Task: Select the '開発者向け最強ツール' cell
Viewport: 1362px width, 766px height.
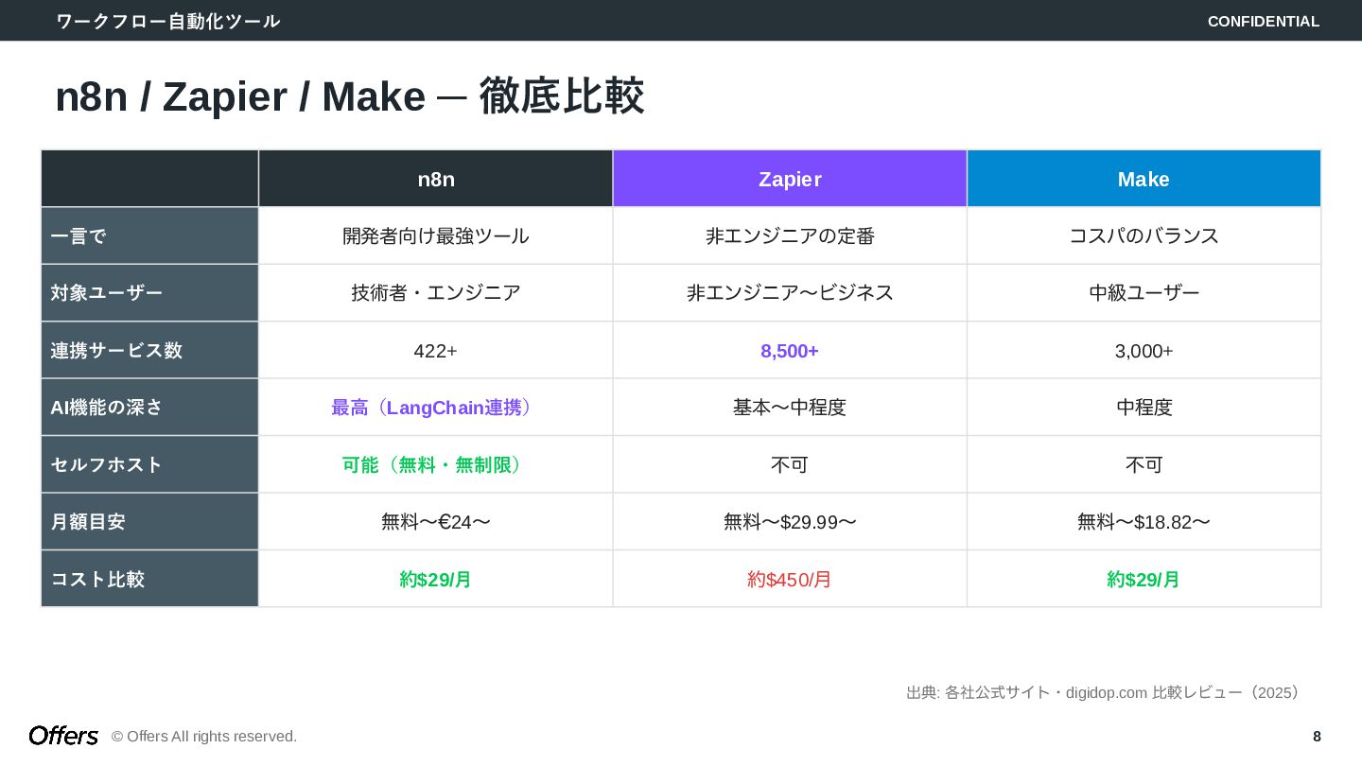Action: (436, 236)
